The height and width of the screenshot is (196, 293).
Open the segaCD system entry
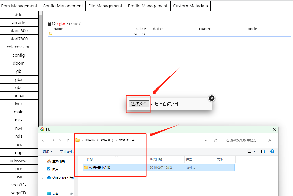19,193
